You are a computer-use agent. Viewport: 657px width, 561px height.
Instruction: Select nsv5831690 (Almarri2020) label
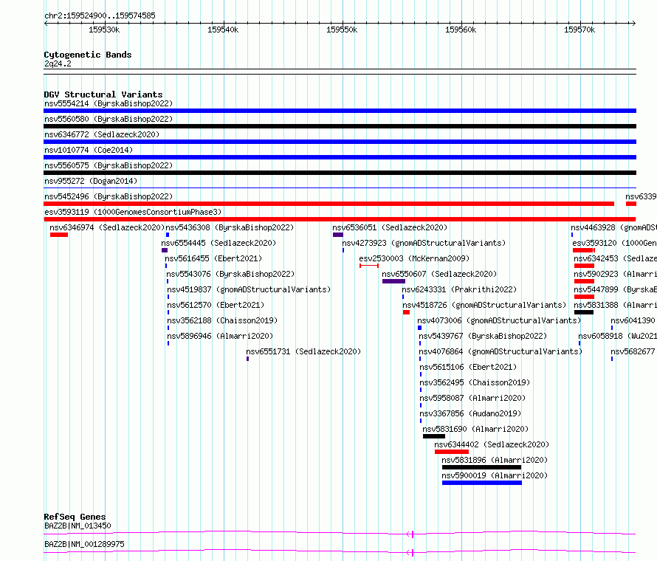tap(475, 429)
